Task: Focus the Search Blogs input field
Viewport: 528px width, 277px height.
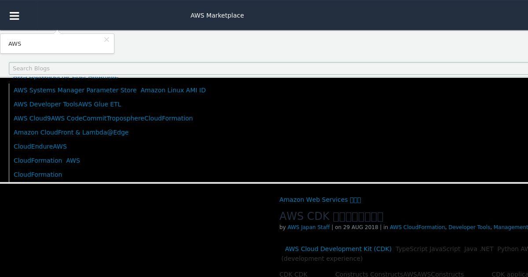Action: click(x=268, y=68)
